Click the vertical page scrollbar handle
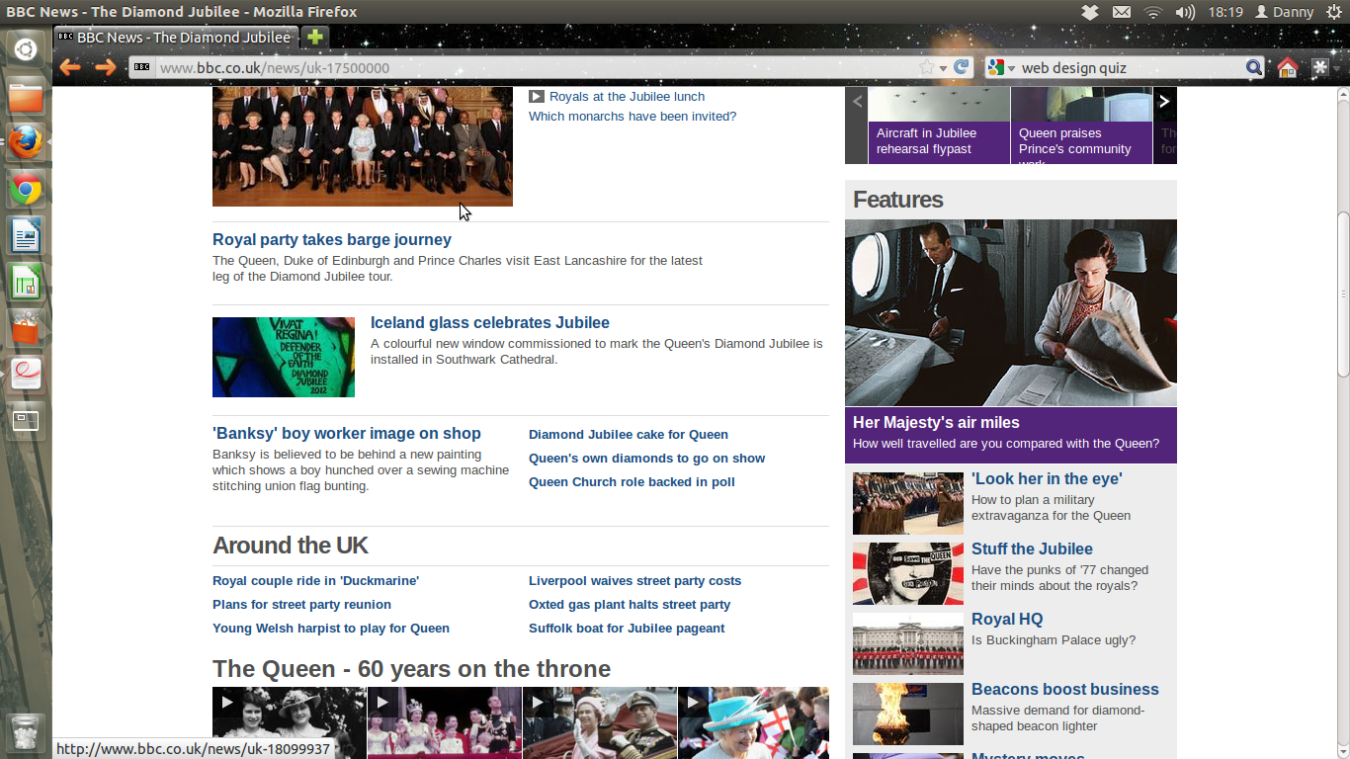Viewport: 1350px width, 759px height. coord(1343,294)
